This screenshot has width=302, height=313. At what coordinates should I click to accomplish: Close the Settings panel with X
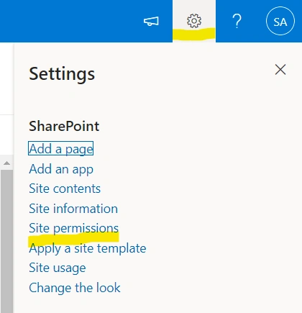click(x=280, y=70)
